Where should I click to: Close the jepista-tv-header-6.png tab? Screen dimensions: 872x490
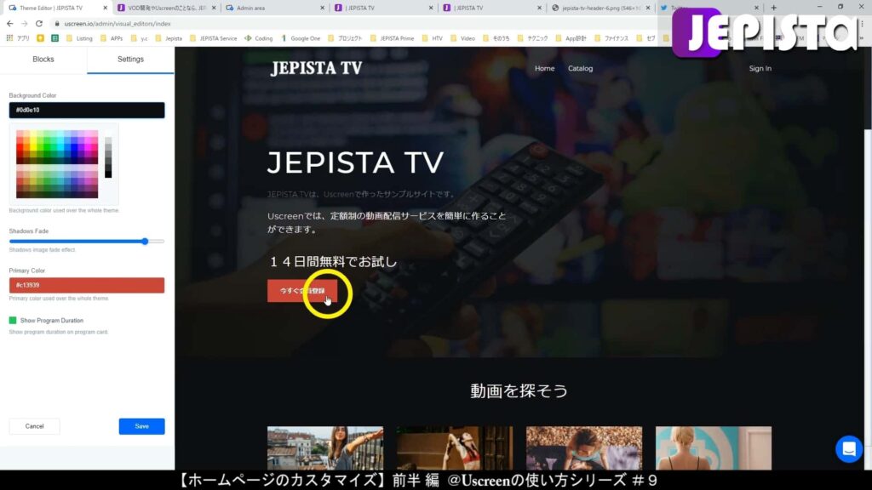pos(648,8)
